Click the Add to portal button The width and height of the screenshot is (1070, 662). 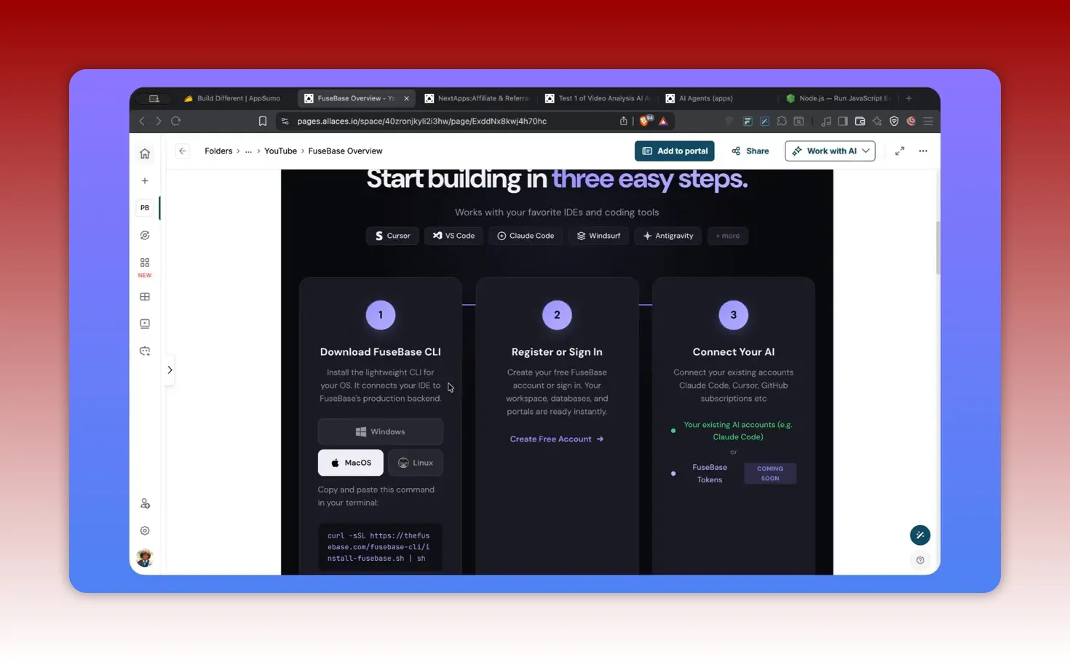tap(674, 151)
